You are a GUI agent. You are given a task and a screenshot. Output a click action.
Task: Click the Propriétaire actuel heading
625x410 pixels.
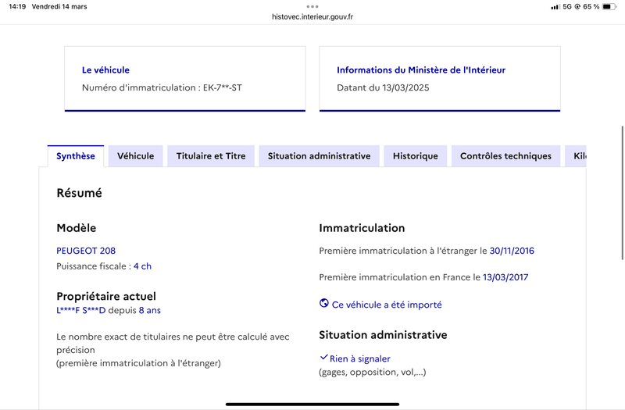(106, 296)
